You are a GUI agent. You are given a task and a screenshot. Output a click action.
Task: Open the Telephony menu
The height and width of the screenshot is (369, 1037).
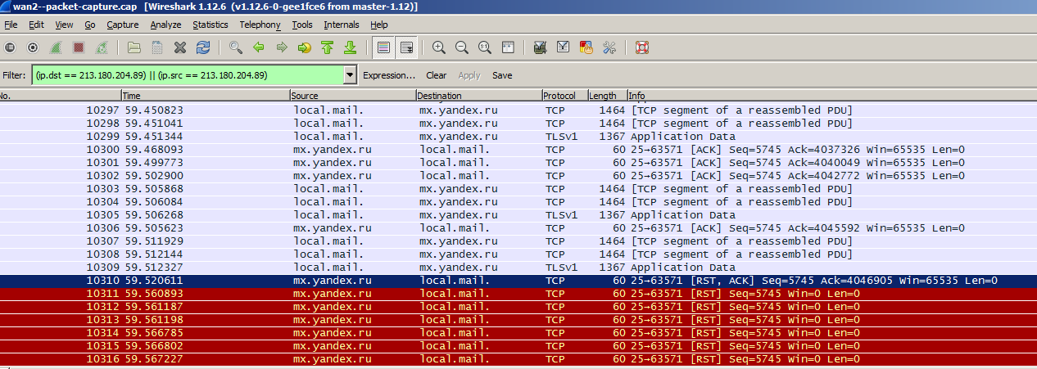[x=260, y=25]
